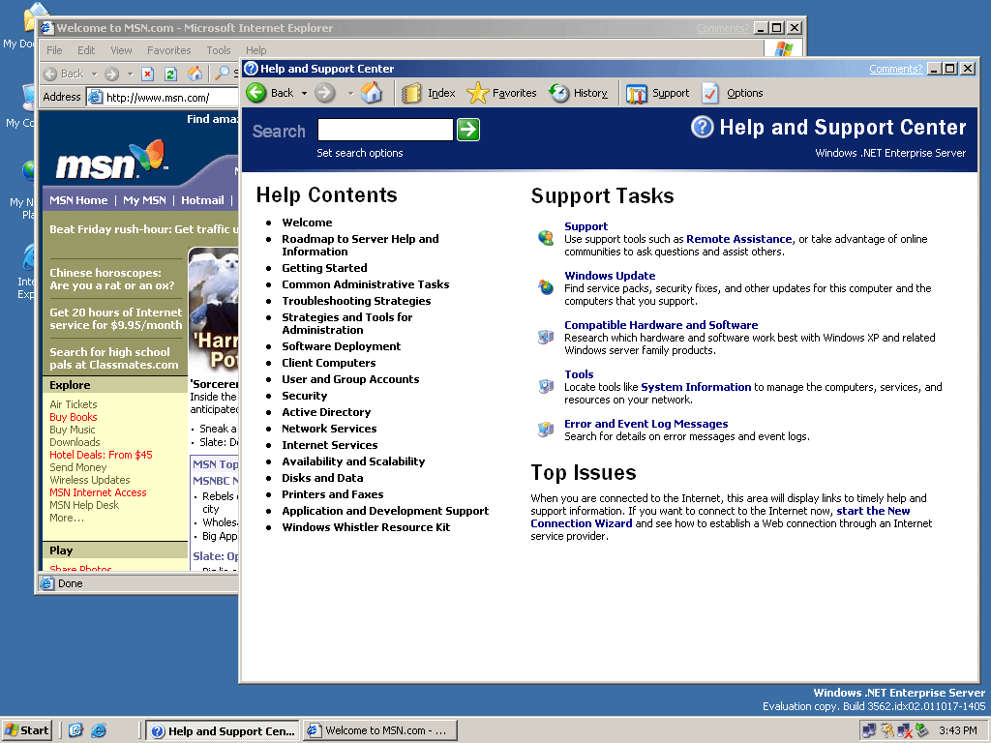Click the Comments? link in Help Center title bar
The image size is (991, 743).
tap(895, 69)
